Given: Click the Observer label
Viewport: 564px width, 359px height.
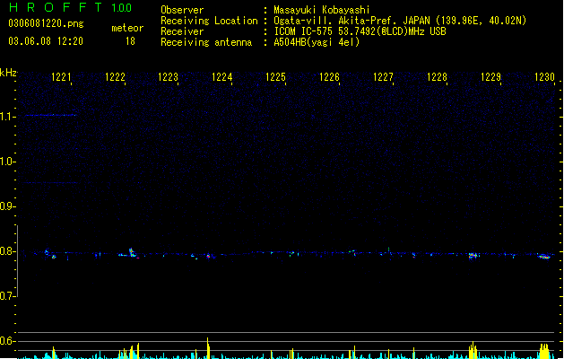Looking at the screenshot, I should point(182,10).
